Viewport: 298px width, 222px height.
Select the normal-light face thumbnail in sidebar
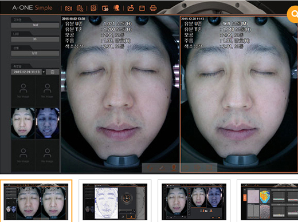tap(23, 123)
